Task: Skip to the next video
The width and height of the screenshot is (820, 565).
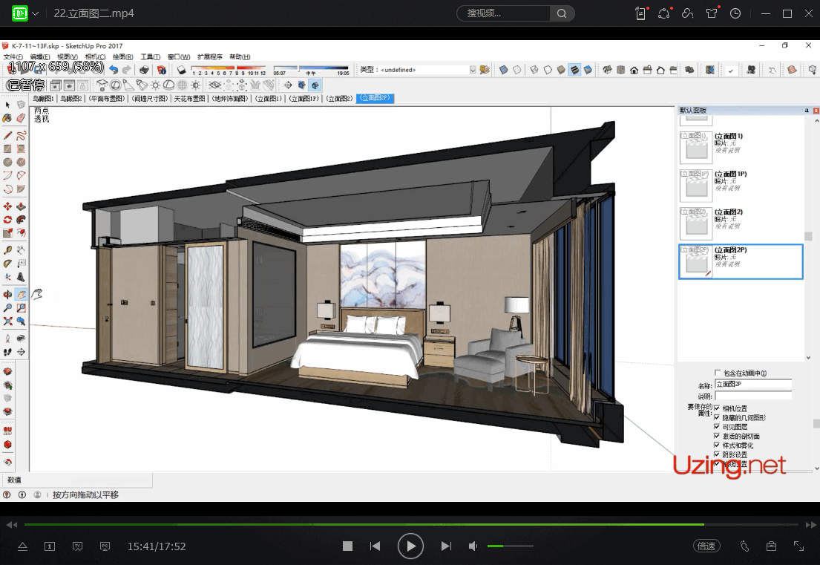Action: tap(445, 546)
